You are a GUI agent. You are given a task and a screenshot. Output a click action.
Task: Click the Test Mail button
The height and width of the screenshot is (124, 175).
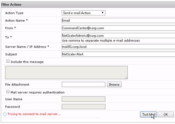148,114
